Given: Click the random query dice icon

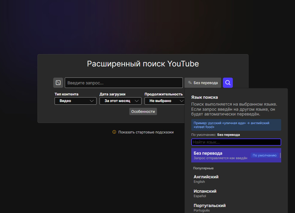Looking at the screenshot, I should click(58, 83).
